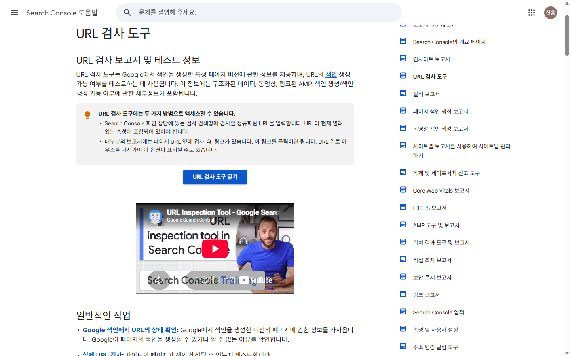
Task: Click the article icon beside 인사이트 보고서
Action: [x=403, y=59]
